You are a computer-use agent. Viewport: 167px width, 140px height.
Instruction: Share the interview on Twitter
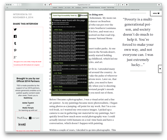point(15,29)
